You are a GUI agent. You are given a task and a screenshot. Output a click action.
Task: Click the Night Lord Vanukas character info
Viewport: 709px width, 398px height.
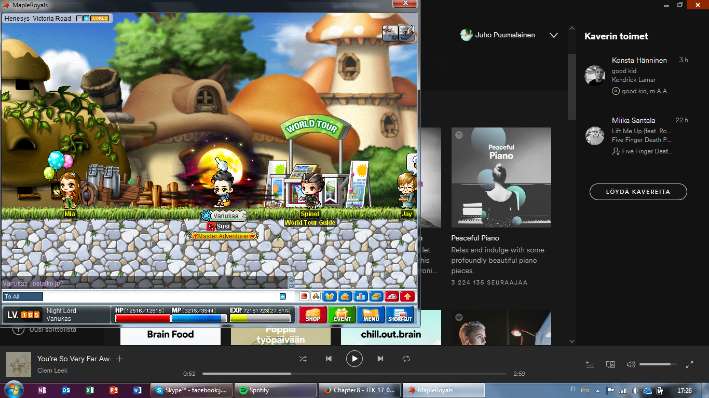(x=61, y=315)
